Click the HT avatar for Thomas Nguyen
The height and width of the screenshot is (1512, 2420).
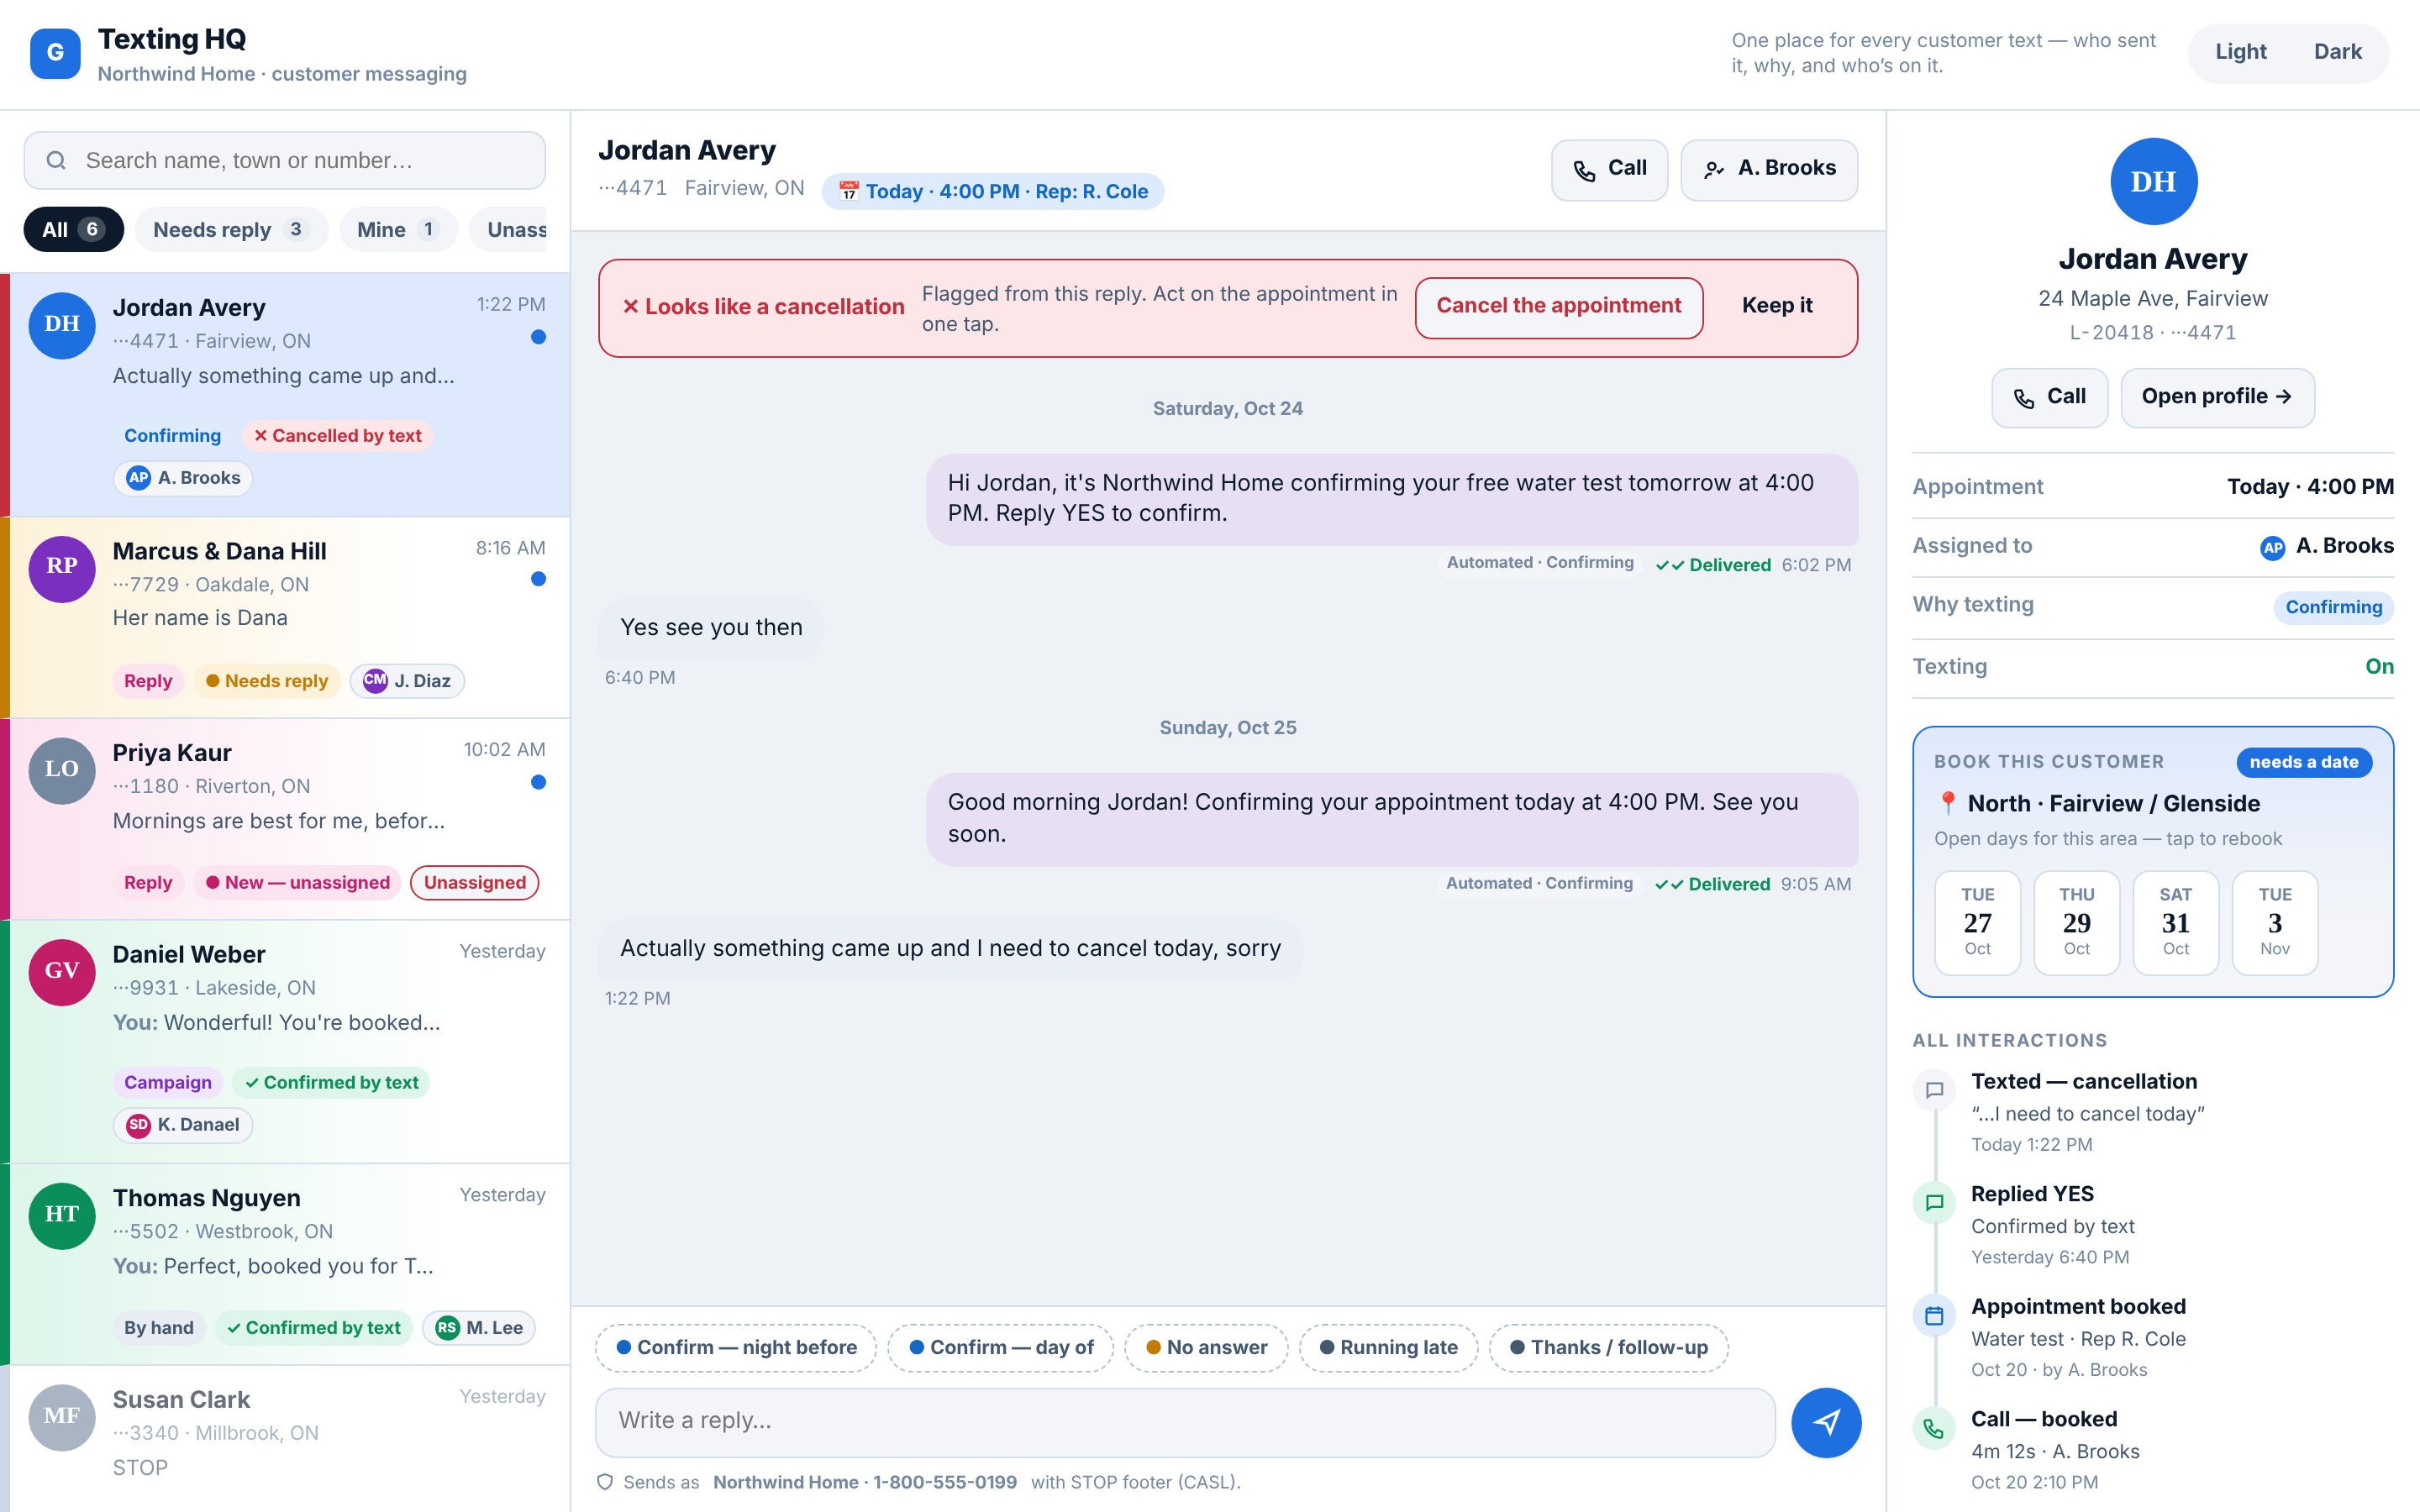62,1215
